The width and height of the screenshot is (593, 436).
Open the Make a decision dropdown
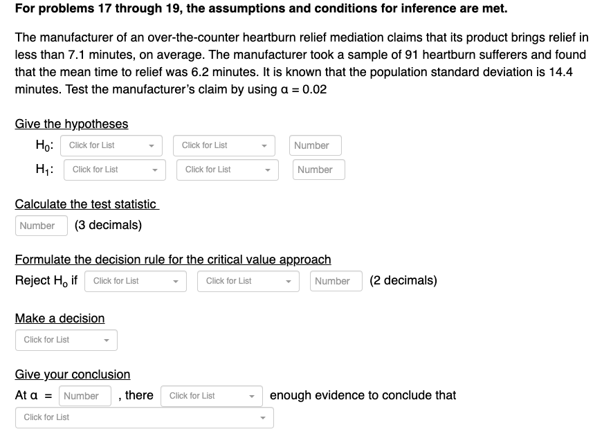point(66,340)
